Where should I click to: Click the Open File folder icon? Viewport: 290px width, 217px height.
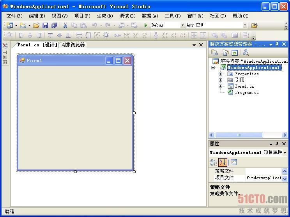[x=36, y=25]
